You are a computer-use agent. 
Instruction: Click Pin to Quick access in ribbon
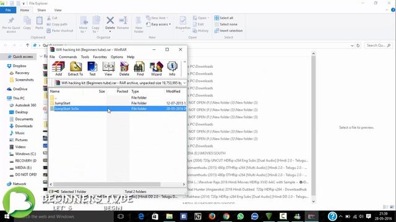(x=11, y=25)
